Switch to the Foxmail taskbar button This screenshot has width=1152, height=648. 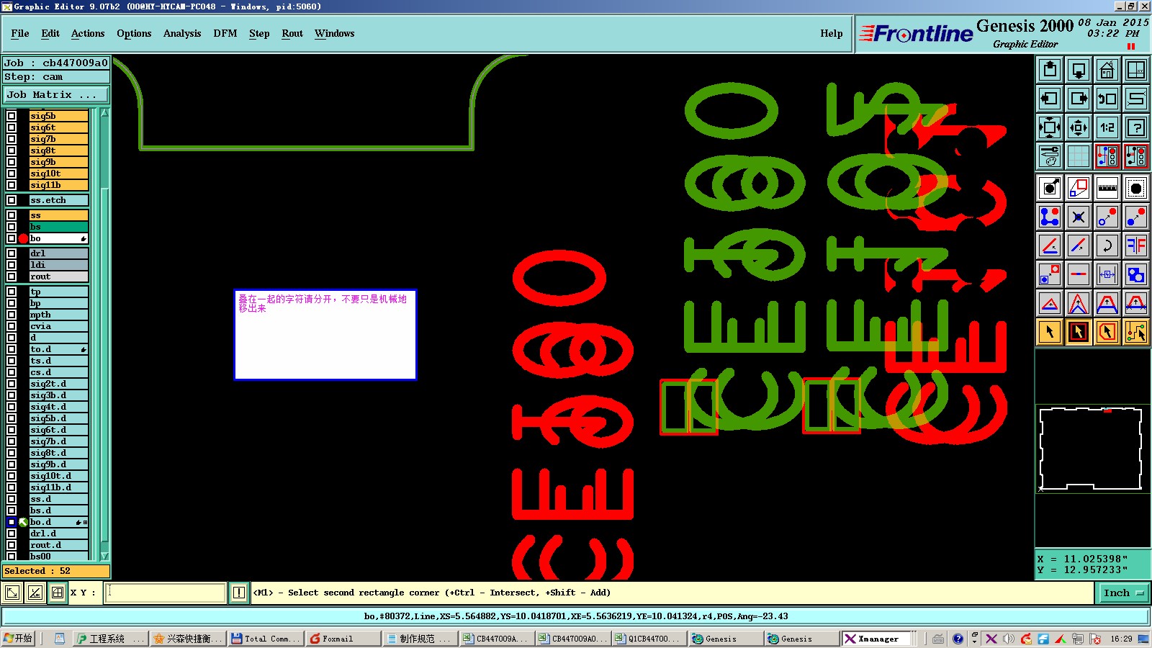[343, 639]
